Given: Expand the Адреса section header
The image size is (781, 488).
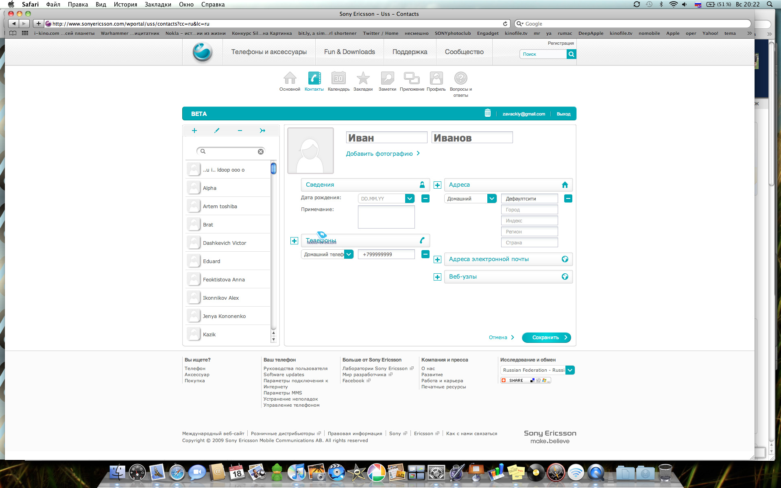Looking at the screenshot, I should 508,185.
